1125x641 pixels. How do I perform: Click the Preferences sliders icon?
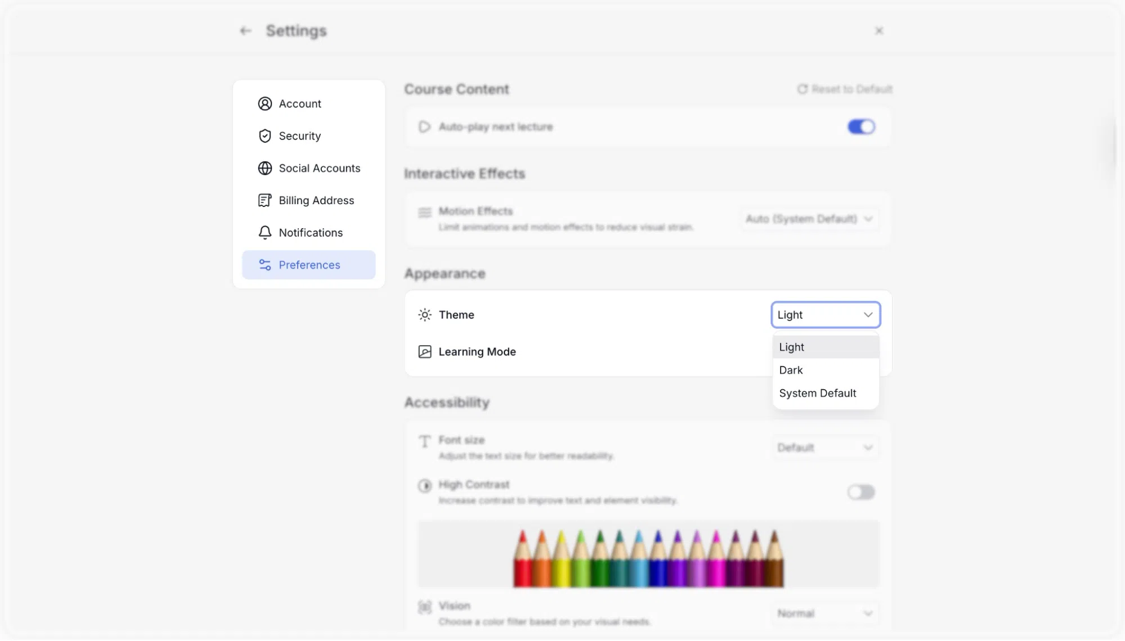tap(265, 265)
